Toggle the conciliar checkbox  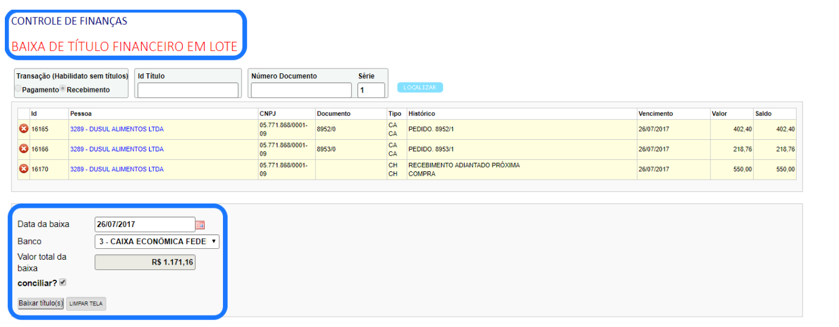pos(63,283)
